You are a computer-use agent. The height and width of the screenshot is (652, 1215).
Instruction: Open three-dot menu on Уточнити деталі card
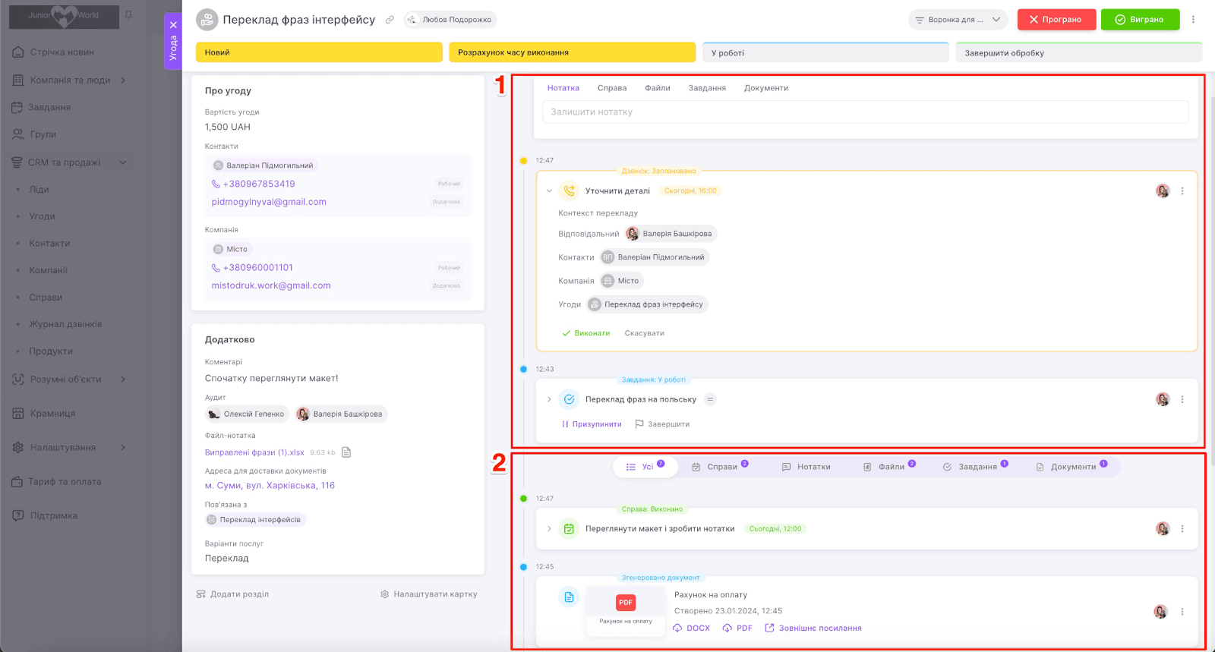(1182, 191)
